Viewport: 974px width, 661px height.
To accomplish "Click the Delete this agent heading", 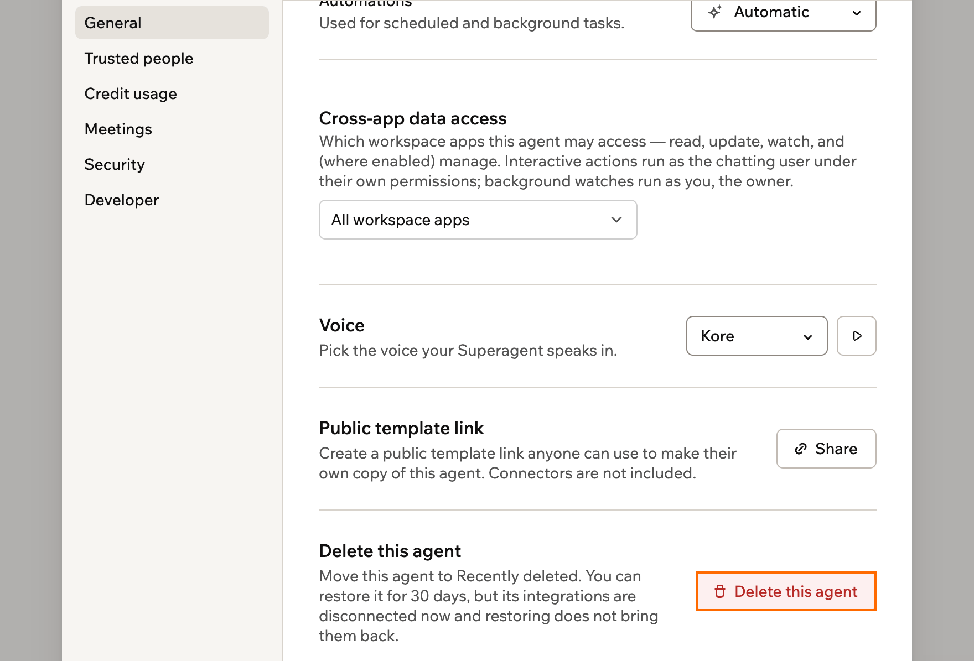I will (390, 551).
